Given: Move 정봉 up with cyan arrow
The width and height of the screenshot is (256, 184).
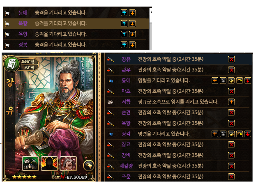Looking at the screenshot, I should (x=124, y=45).
